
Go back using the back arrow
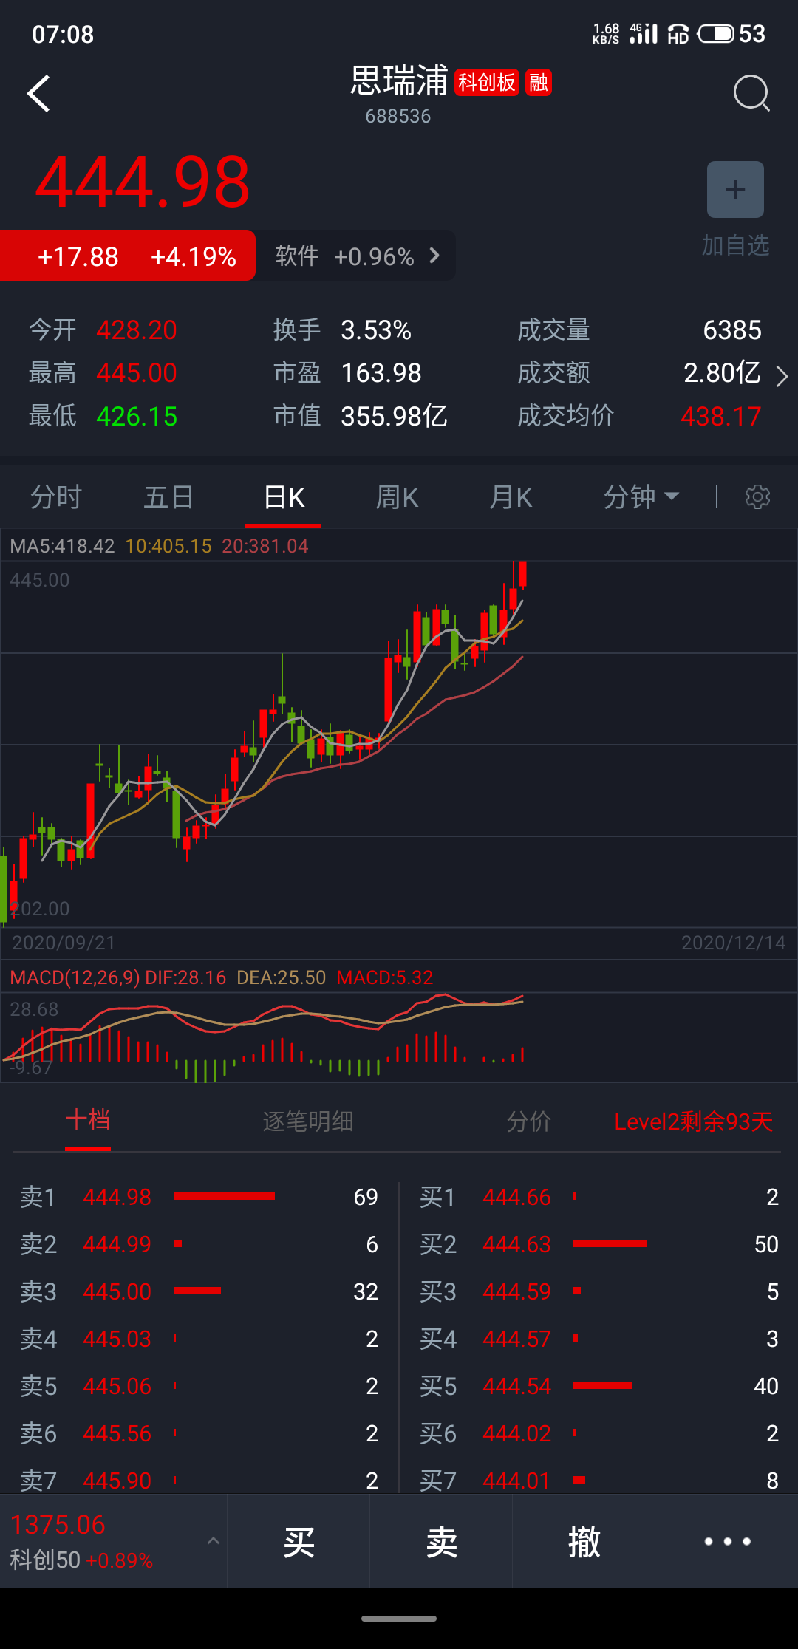pyautogui.click(x=38, y=94)
